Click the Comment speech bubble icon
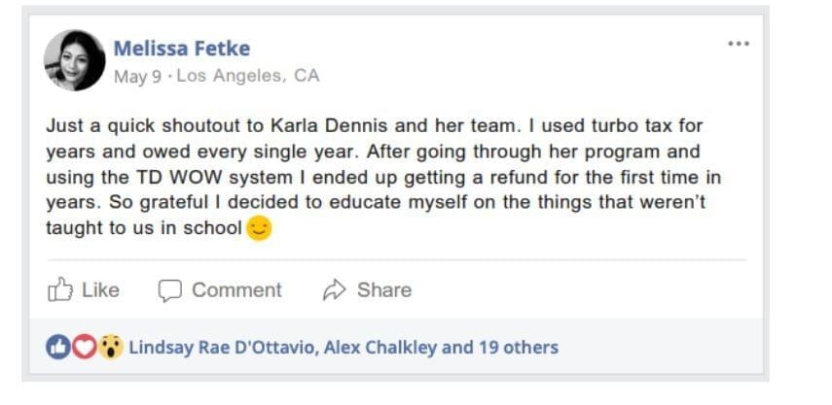Image resolution: width=832 pixels, height=405 pixels. 170,289
